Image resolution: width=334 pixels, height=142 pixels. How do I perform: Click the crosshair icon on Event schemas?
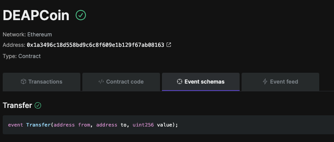[x=179, y=82]
